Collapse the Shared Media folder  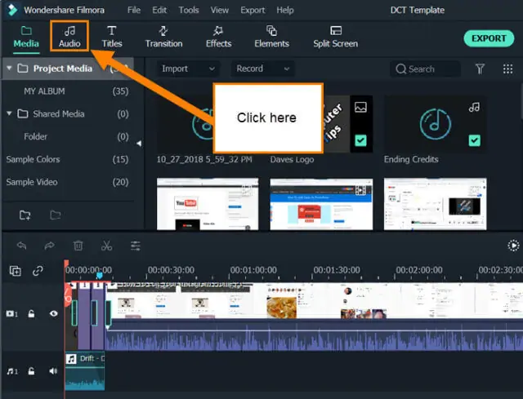click(9, 113)
